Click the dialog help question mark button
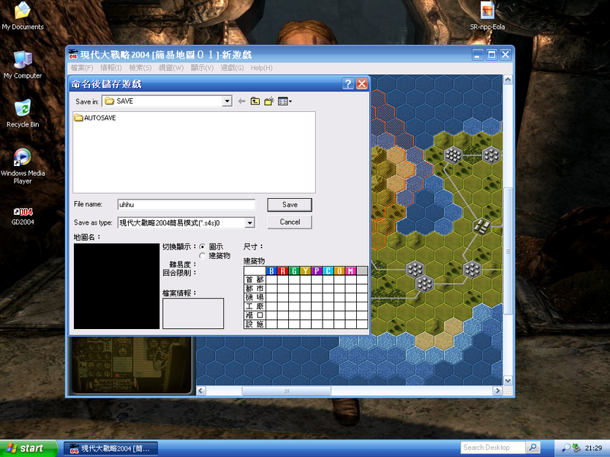Viewport: 610px width, 457px height. (x=348, y=84)
